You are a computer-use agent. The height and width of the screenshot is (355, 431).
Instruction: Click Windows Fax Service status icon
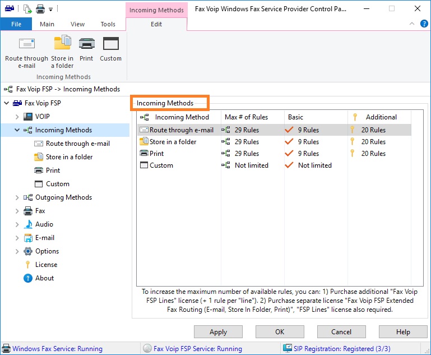pyautogui.click(x=6, y=349)
